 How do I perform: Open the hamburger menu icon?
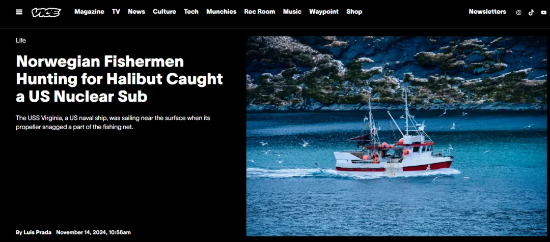[19, 12]
